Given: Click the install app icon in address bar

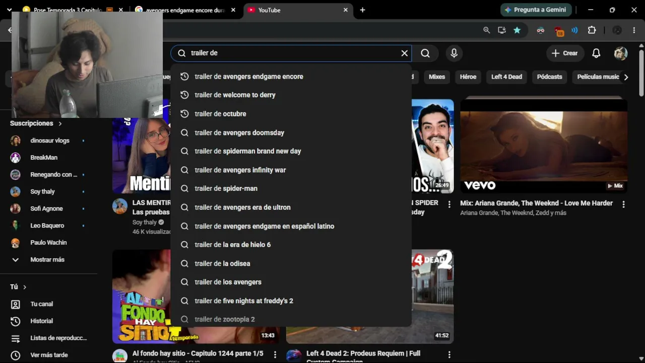Looking at the screenshot, I should 501,30.
